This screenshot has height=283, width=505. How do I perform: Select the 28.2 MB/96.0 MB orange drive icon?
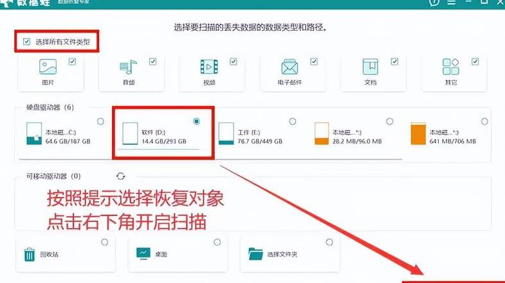coord(322,133)
